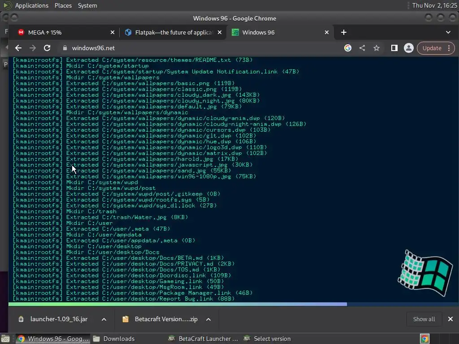Click the browser forward arrow
Viewport: 459px width, 344px height.
(33, 48)
